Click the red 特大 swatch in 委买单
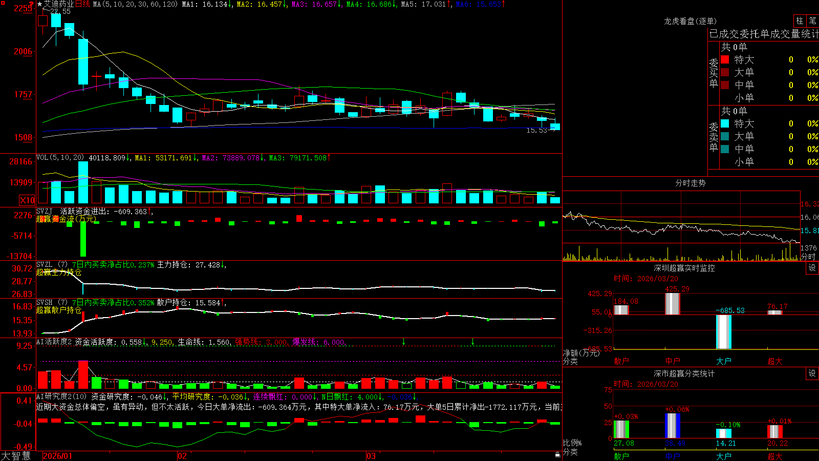Viewport: 819px width, 461px height. 725,59
